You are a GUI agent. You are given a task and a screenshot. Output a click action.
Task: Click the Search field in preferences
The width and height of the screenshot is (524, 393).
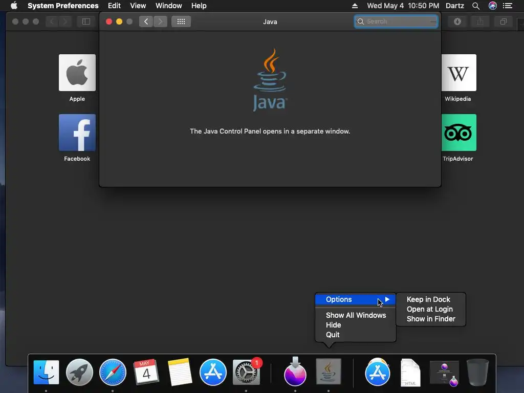[396, 21]
